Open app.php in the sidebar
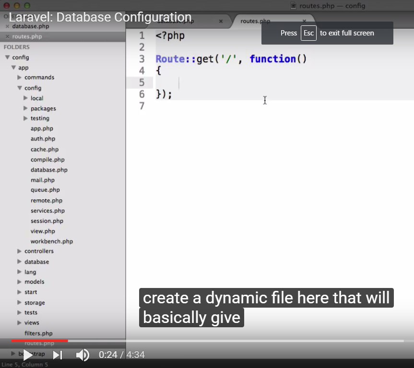The image size is (414, 368). (42, 128)
